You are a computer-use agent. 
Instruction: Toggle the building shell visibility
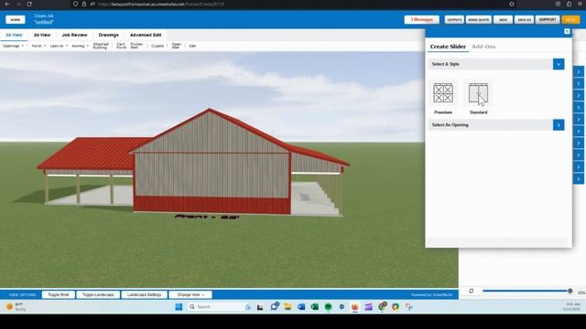(59, 294)
